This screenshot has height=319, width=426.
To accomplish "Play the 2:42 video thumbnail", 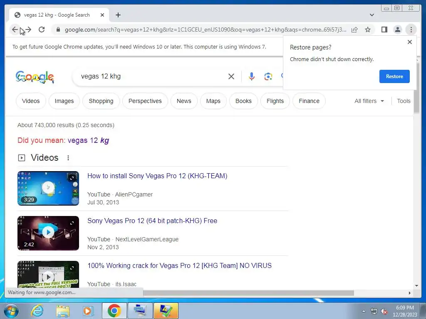I will click(48, 233).
